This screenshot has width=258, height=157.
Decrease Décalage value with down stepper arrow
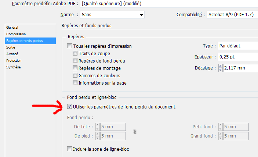click(221, 70)
